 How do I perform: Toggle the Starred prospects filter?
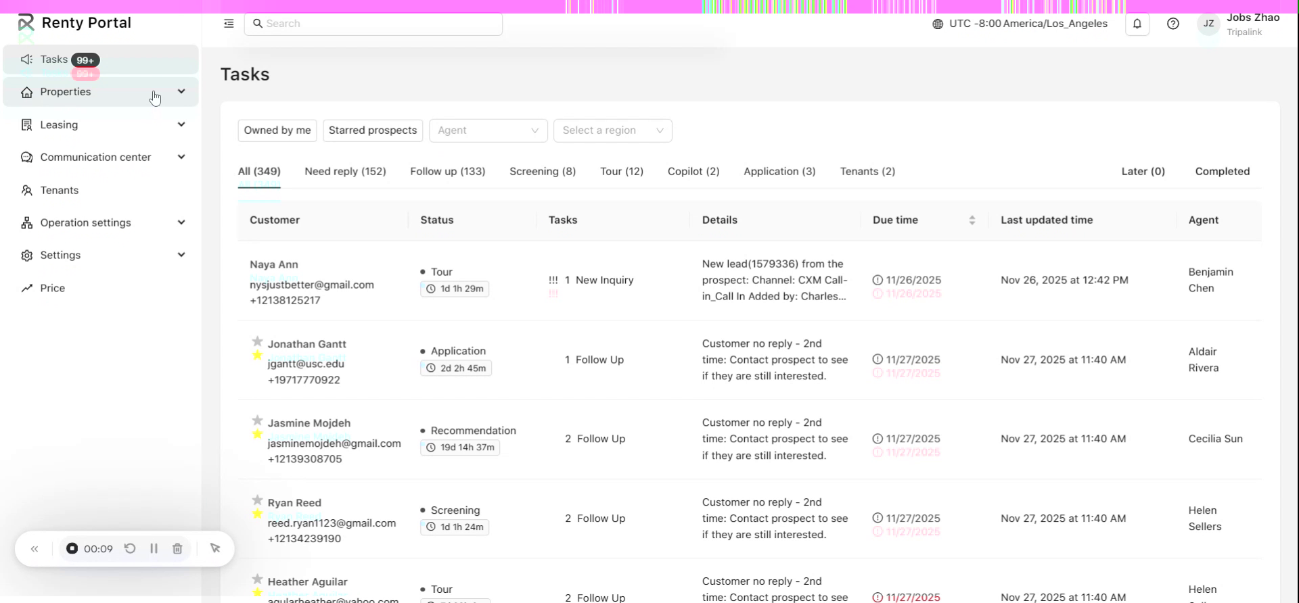[x=373, y=130]
